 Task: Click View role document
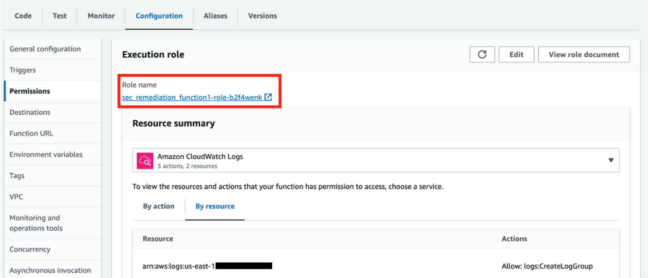pos(583,54)
